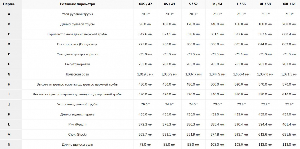The height and width of the screenshot is (149, 300).
Task: Select the 75.0 ° seat tube angle cell
Action: click(145, 105)
